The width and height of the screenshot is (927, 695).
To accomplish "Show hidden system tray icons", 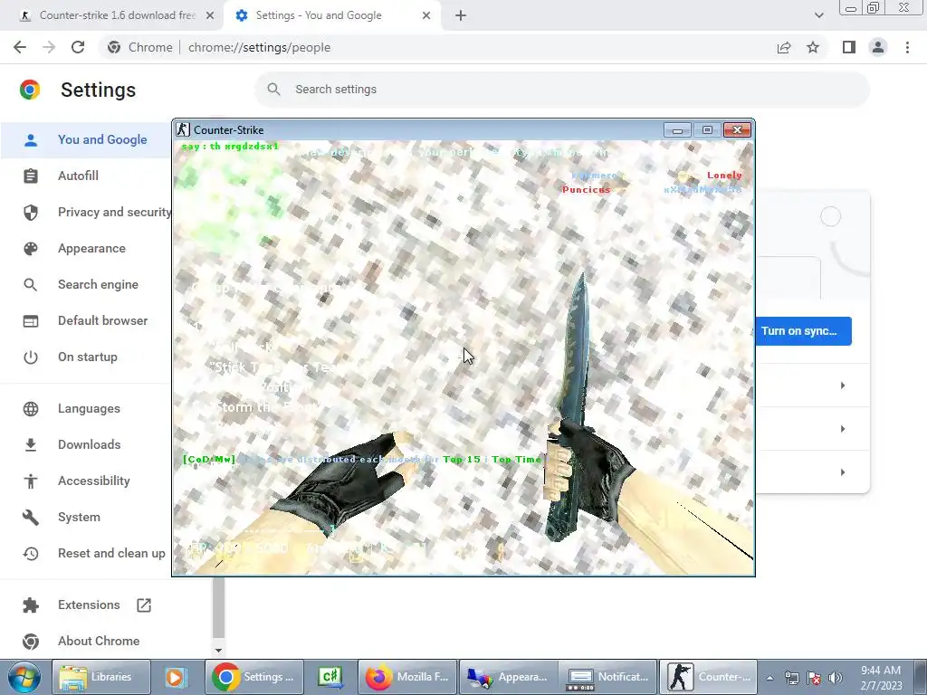I will click(769, 678).
